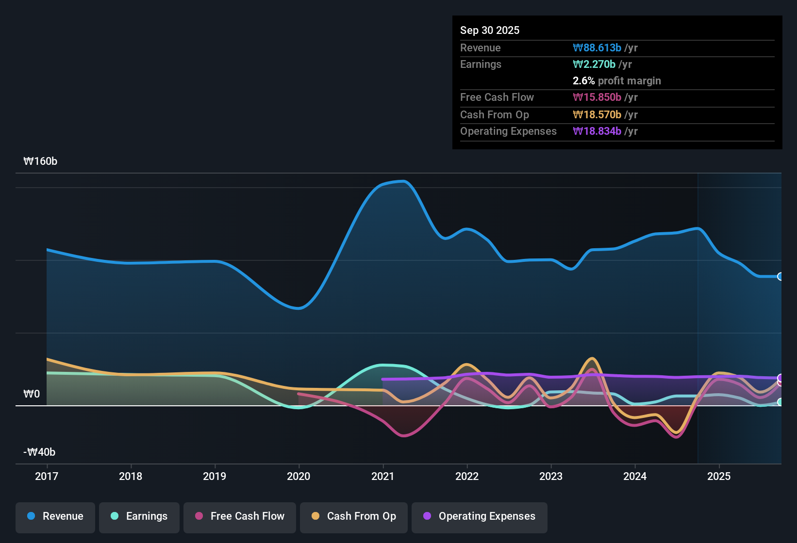The height and width of the screenshot is (543, 797).
Task: Click the purple Operating Expenses legend dot
Action: [427, 517]
